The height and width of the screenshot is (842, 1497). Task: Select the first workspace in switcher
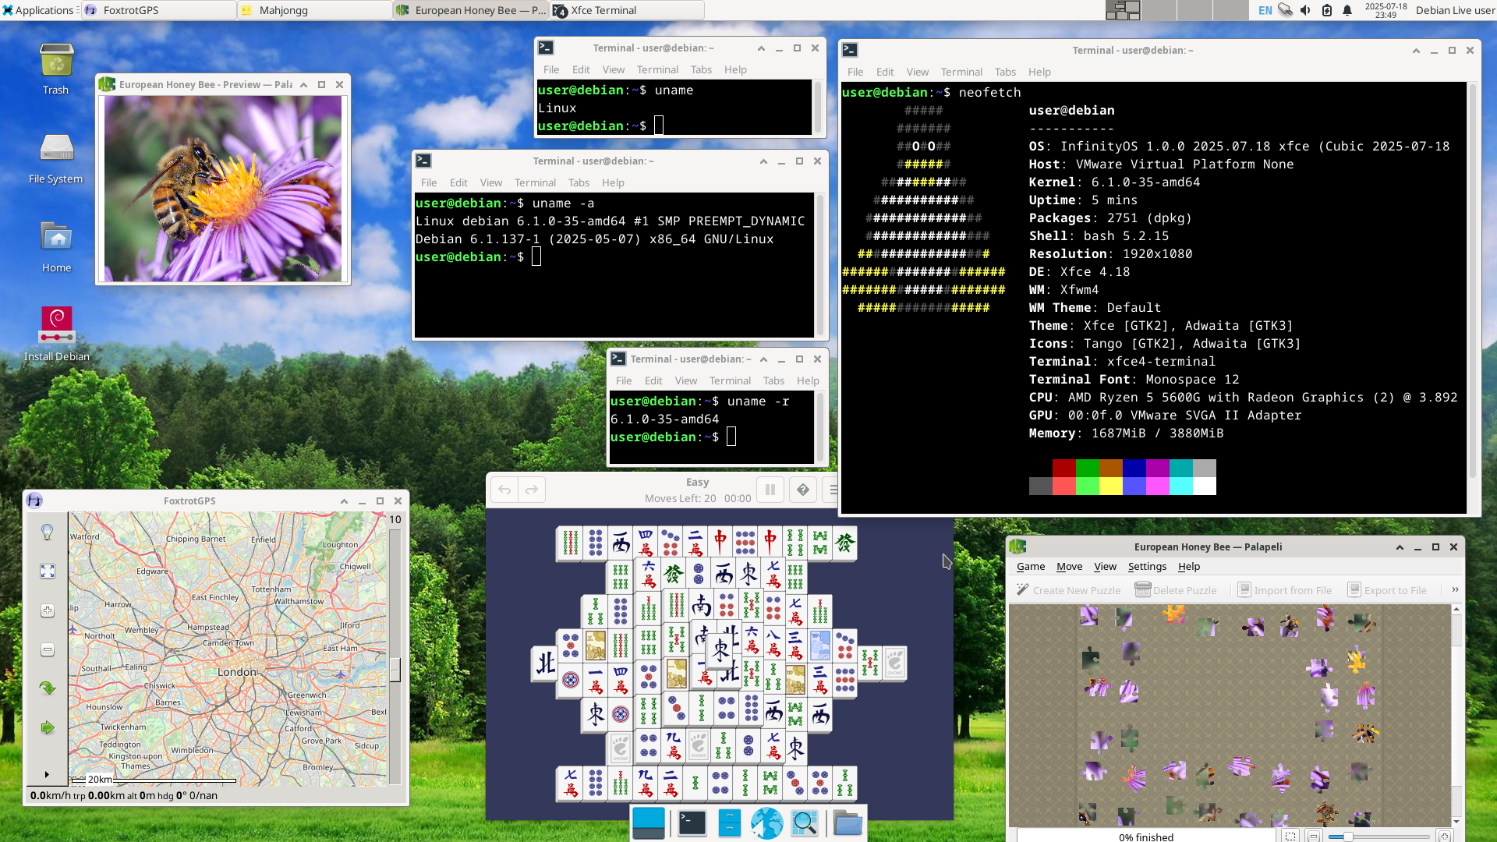point(1123,10)
